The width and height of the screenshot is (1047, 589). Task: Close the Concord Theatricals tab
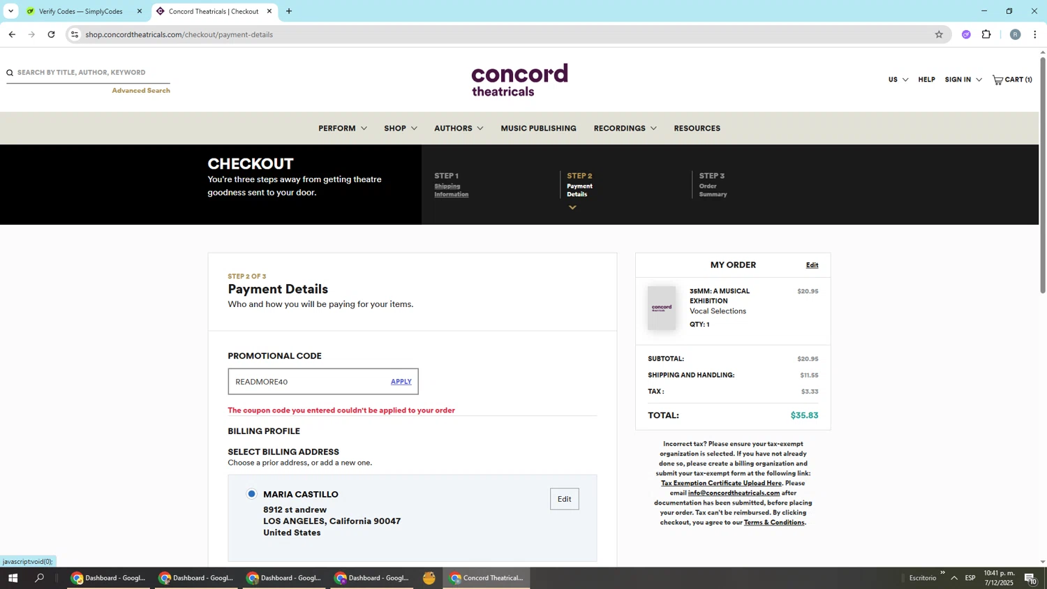coord(269,11)
